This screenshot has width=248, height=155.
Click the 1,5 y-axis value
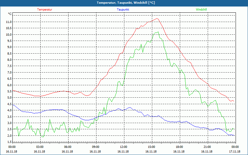(x=9, y=142)
